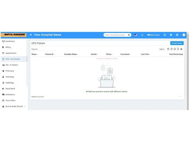Click the IPD bed icon
Image resolution: width=190 pixels, height=142 pixels.
click(x=3, y=65)
